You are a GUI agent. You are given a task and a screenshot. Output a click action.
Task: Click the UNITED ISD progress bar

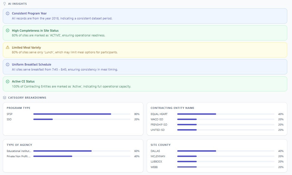point(226,130)
